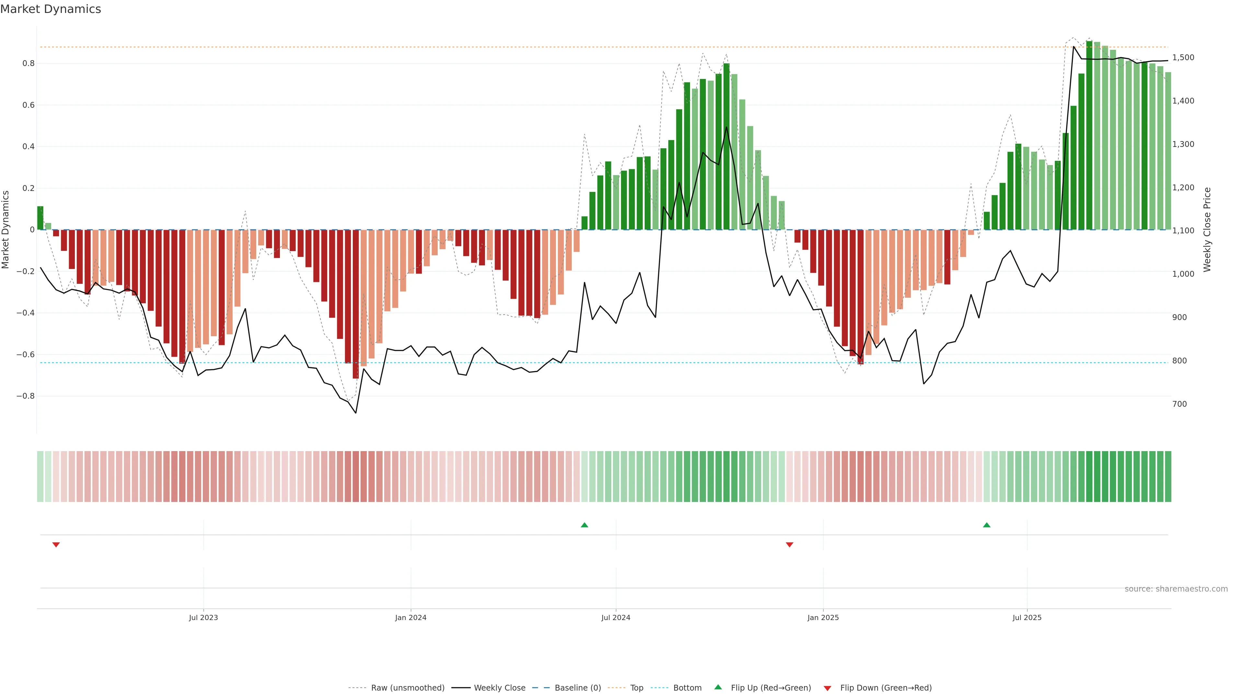Click the first red flip-down marker near 2023 start
The height and width of the screenshot is (699, 1244).
pos(56,545)
